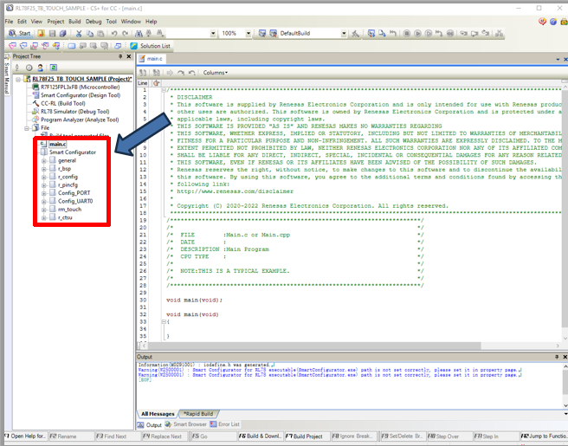Click the debugger Go button
Viewport: 568px width, 446px height.
(x=417, y=33)
